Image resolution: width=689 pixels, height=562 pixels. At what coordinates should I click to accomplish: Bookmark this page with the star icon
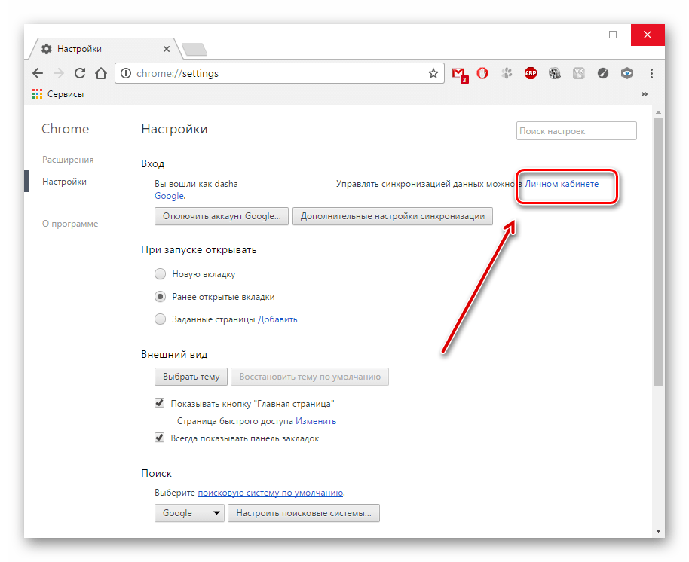pyautogui.click(x=433, y=73)
